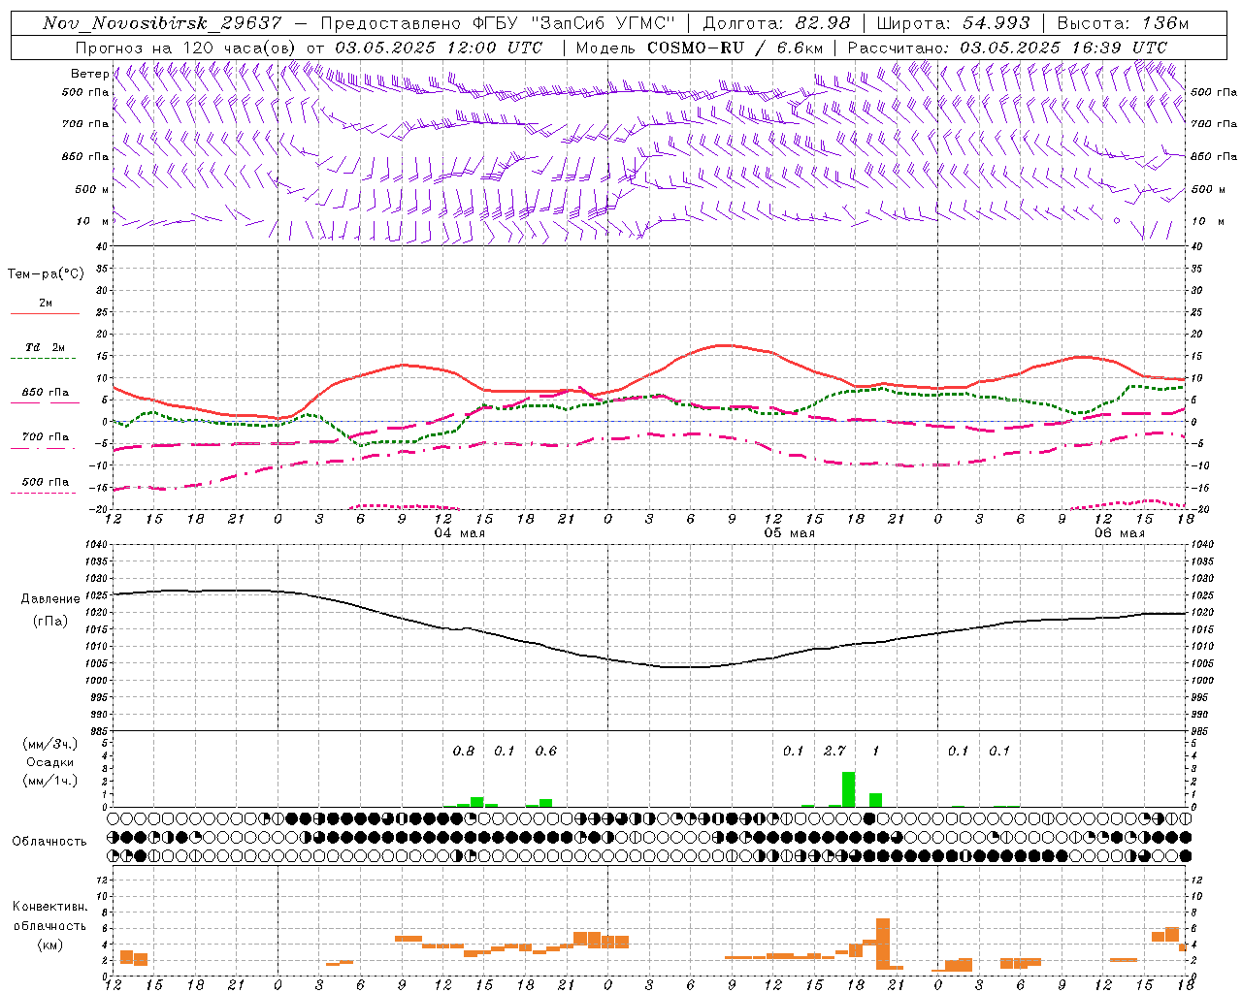Click the latitude value Широта: 54.993
Viewport: 1242px width, 993px height.
point(954,23)
